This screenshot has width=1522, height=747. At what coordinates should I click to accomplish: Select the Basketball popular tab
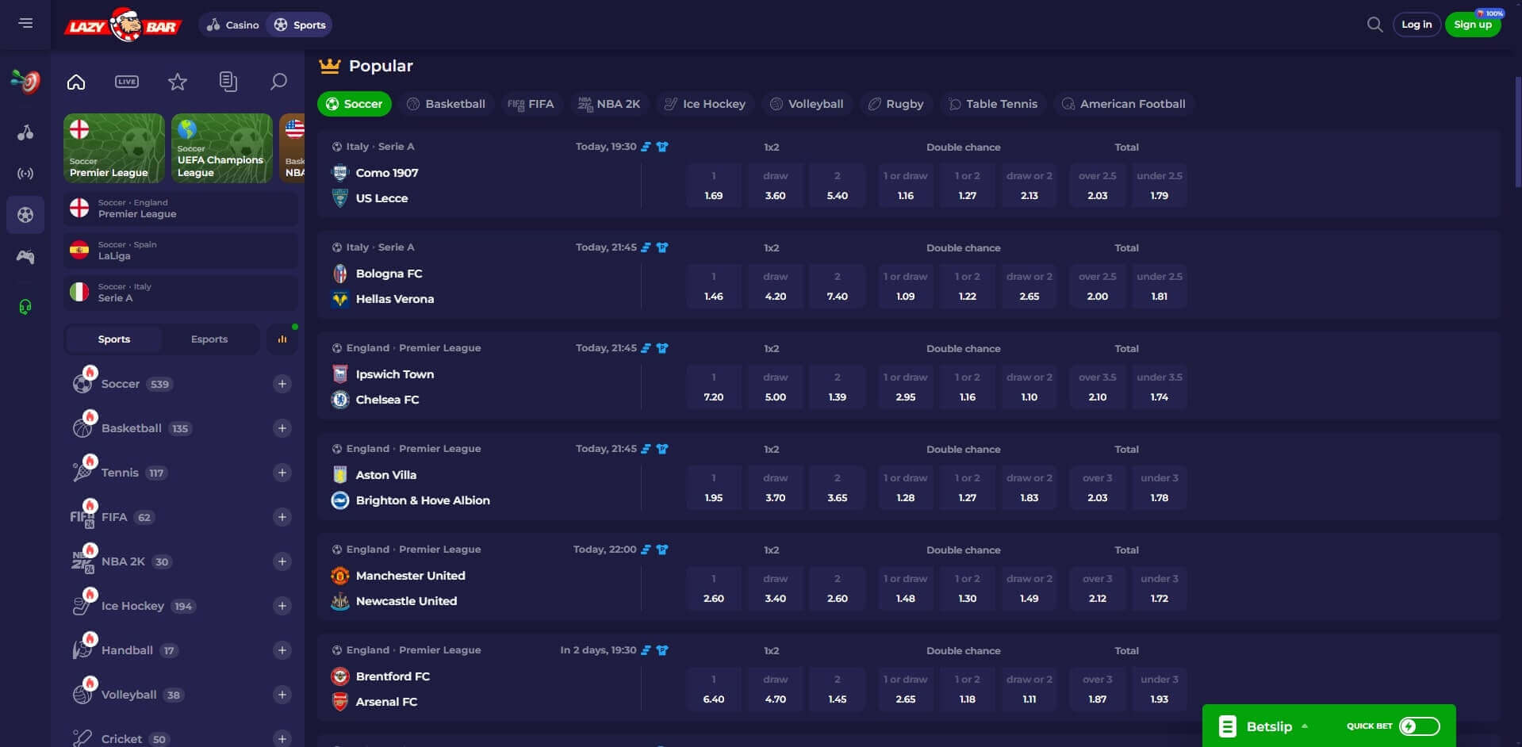pyautogui.click(x=446, y=104)
